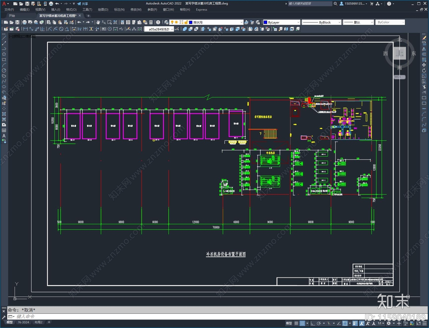The image size is (429, 328).
Task: Open the 修改(M) menu
Action: 136,9
